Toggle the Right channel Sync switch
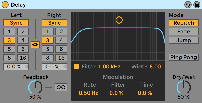202x103 pixels. (54, 23)
